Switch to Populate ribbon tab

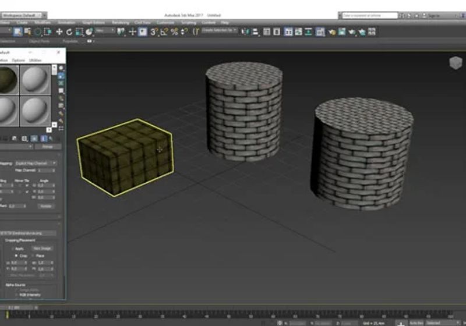click(x=70, y=41)
